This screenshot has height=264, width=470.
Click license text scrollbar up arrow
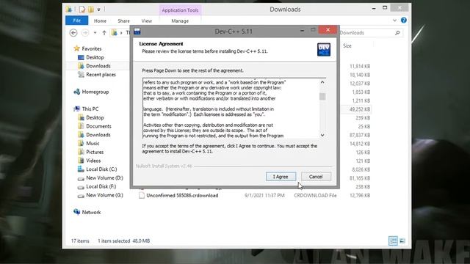pyautogui.click(x=322, y=82)
